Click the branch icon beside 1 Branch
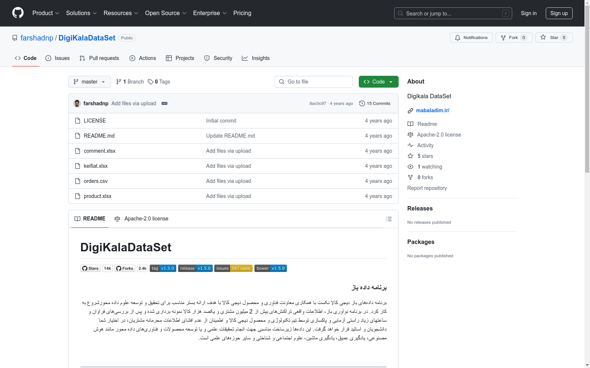The width and height of the screenshot is (590, 368). [x=119, y=82]
